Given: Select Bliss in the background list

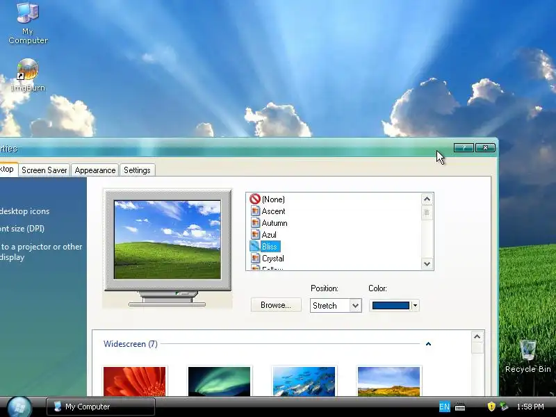Looking at the screenshot, I should pyautogui.click(x=270, y=247).
